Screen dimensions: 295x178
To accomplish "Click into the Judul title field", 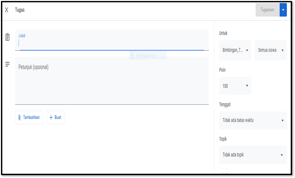I will (x=112, y=40).
